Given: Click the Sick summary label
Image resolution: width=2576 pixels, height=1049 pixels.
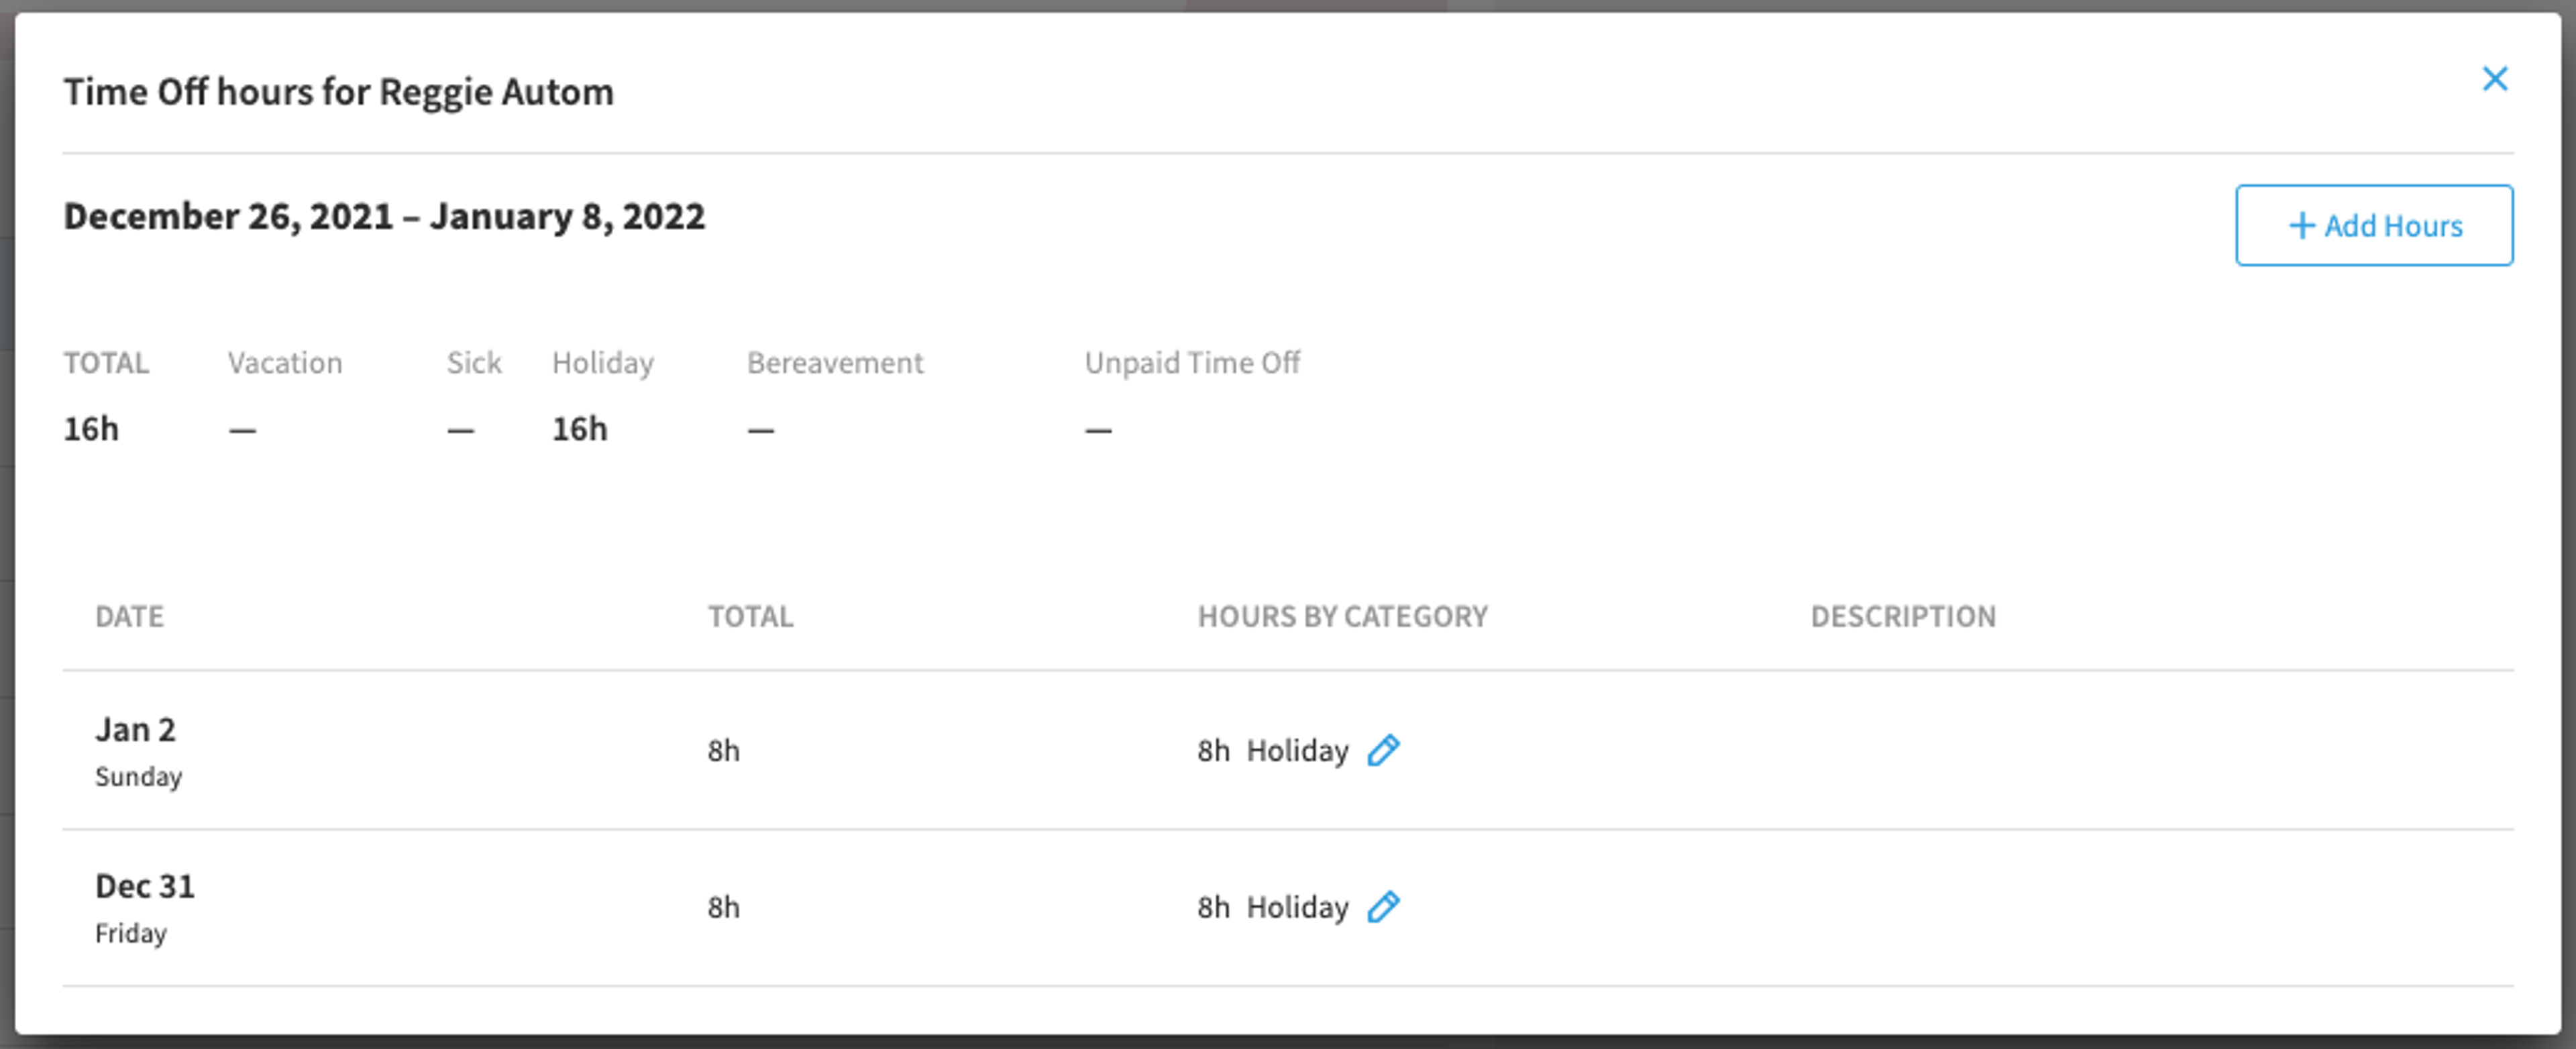Looking at the screenshot, I should (x=474, y=362).
